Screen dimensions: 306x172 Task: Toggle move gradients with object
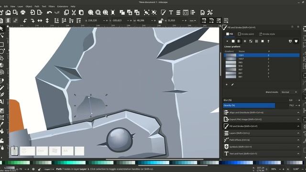coord(219,21)
